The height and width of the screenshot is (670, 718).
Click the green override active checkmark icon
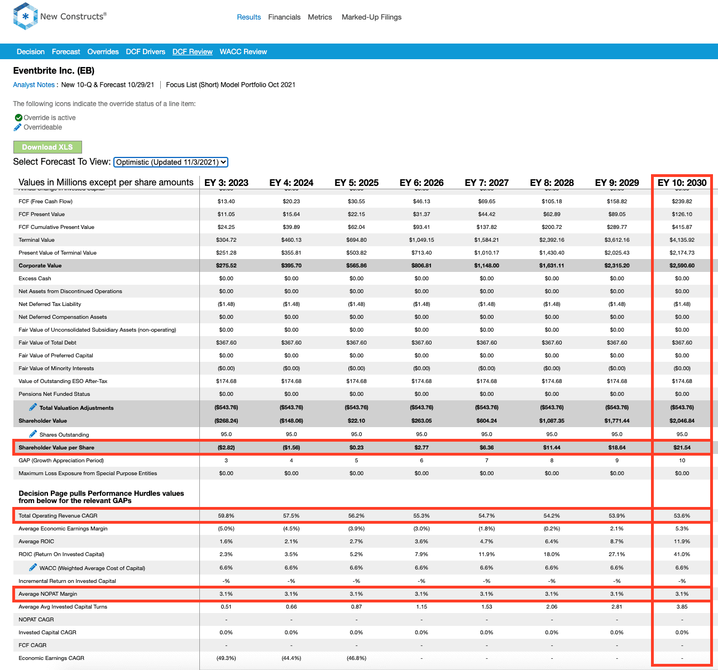[x=18, y=118]
